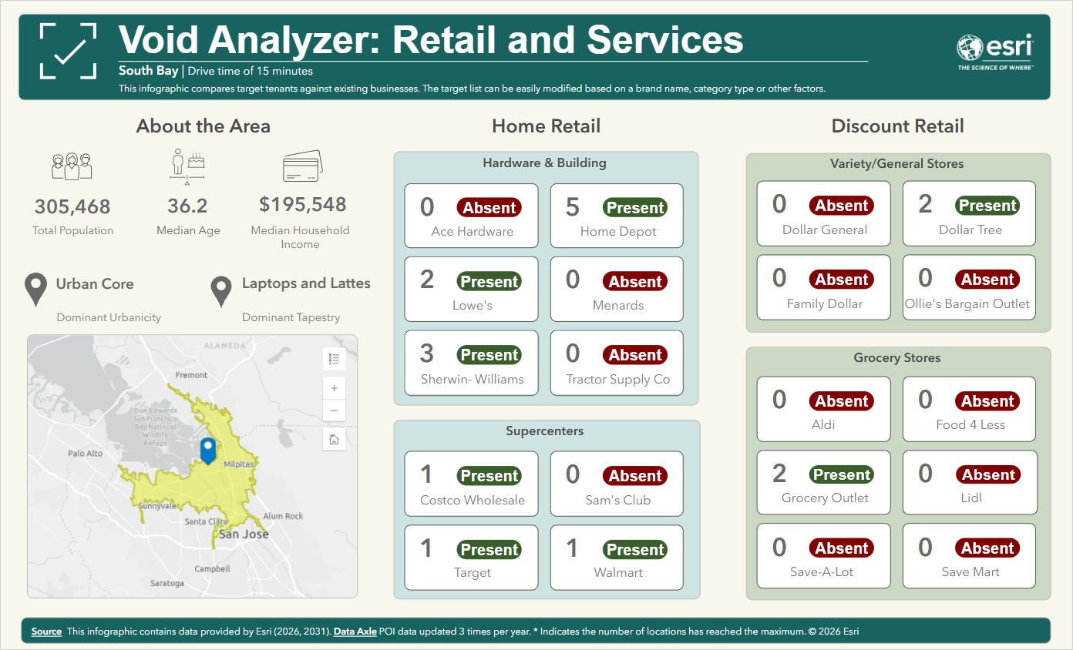Click the Discount Retail section title

[897, 126]
